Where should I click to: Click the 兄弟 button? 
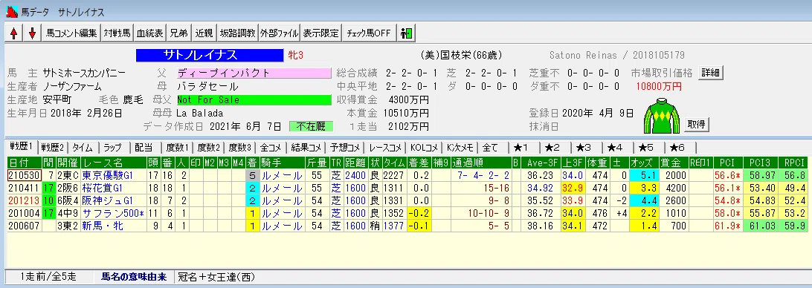pyautogui.click(x=179, y=33)
